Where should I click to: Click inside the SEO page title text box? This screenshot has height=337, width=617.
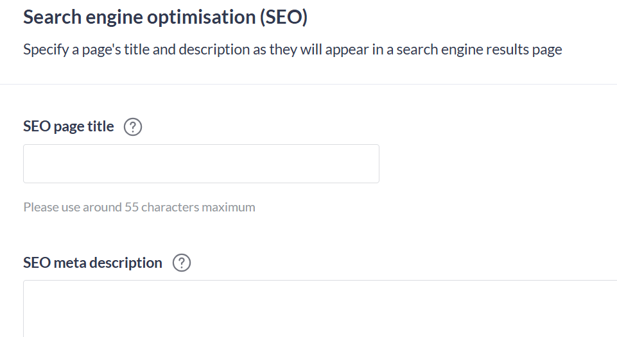201,163
